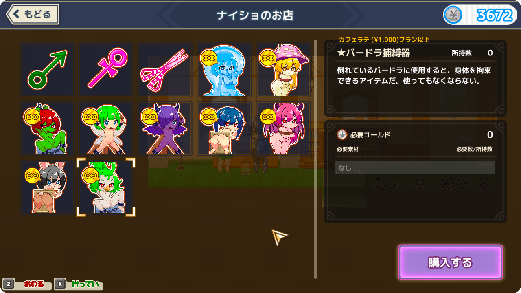Choose the rabbit-eared girl item

[48, 187]
